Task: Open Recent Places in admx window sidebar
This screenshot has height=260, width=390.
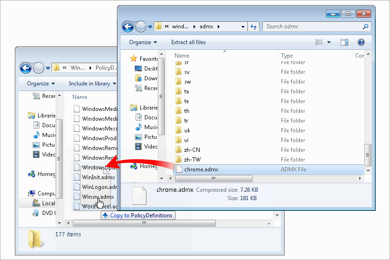Action: [x=146, y=88]
